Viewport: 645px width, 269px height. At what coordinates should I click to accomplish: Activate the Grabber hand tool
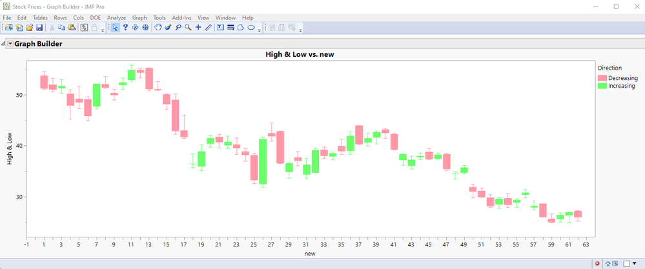tap(158, 28)
